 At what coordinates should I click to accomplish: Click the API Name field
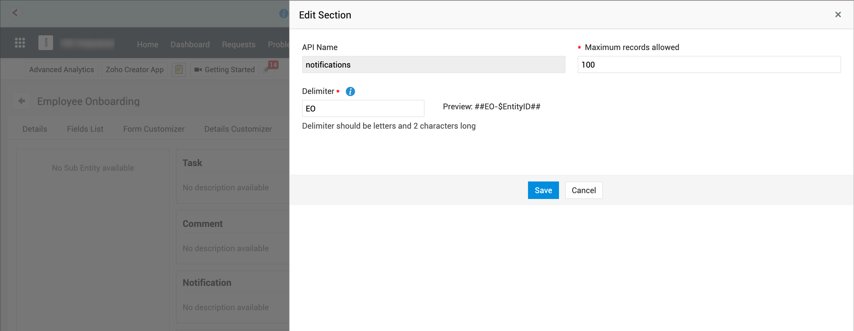(433, 65)
